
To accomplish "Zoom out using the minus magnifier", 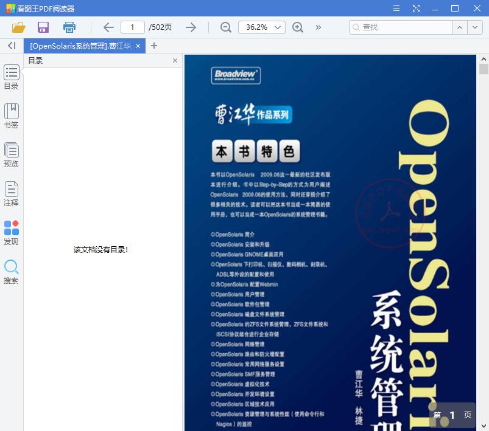I will point(225,27).
